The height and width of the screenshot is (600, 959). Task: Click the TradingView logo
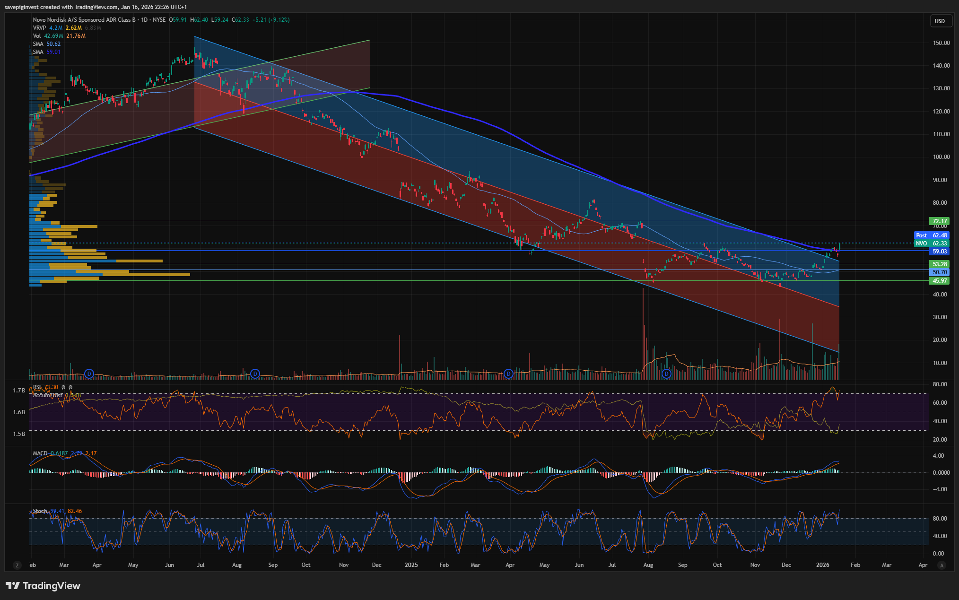[x=43, y=586]
